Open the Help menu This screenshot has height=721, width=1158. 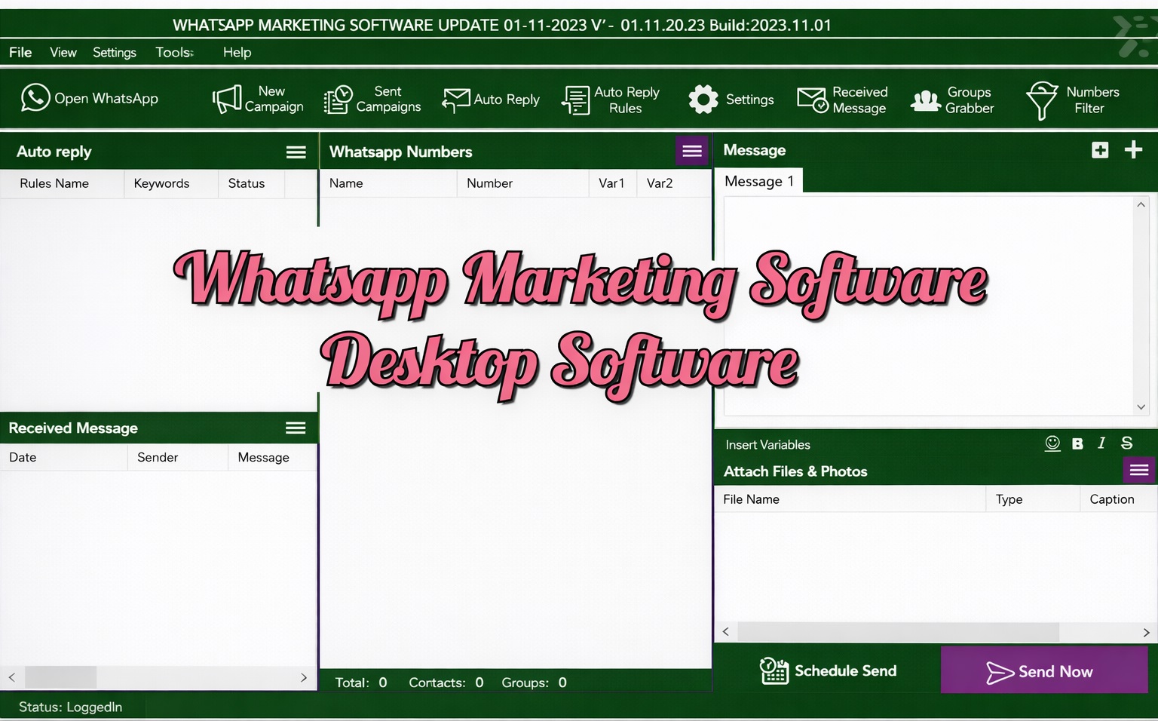click(x=237, y=52)
